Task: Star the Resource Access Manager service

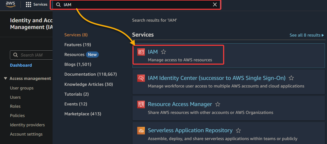Action: [217, 104]
